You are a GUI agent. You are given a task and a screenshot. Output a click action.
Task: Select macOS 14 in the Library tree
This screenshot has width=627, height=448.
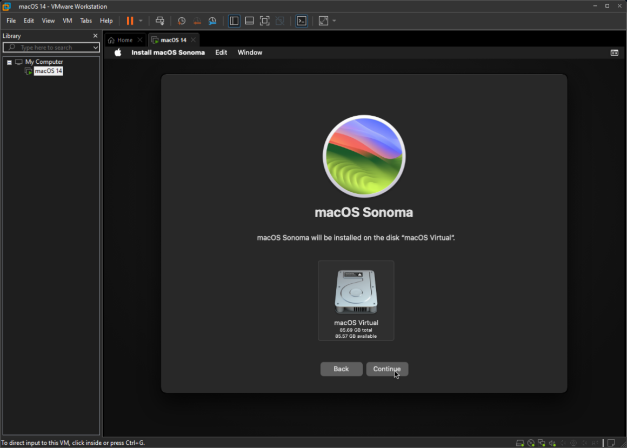[x=49, y=71]
